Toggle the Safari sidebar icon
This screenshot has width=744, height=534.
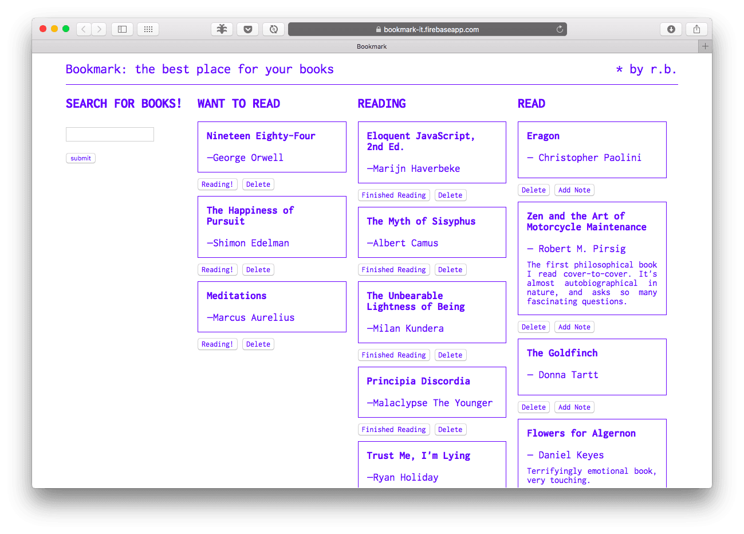pos(123,29)
